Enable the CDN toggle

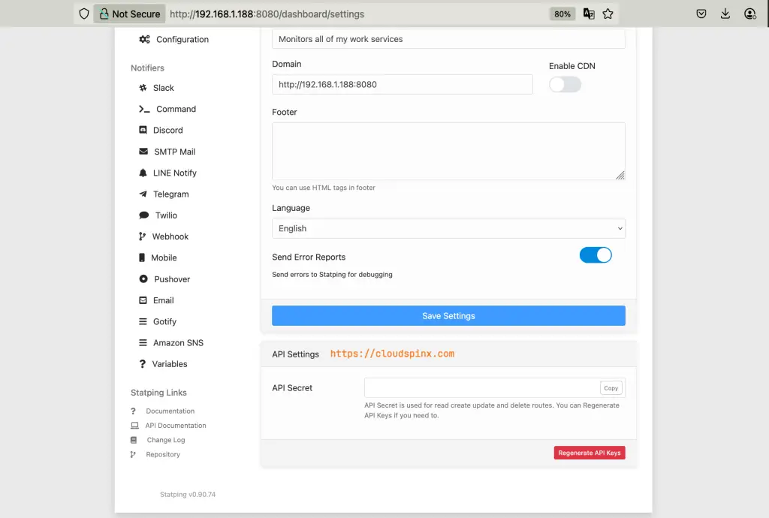point(565,84)
